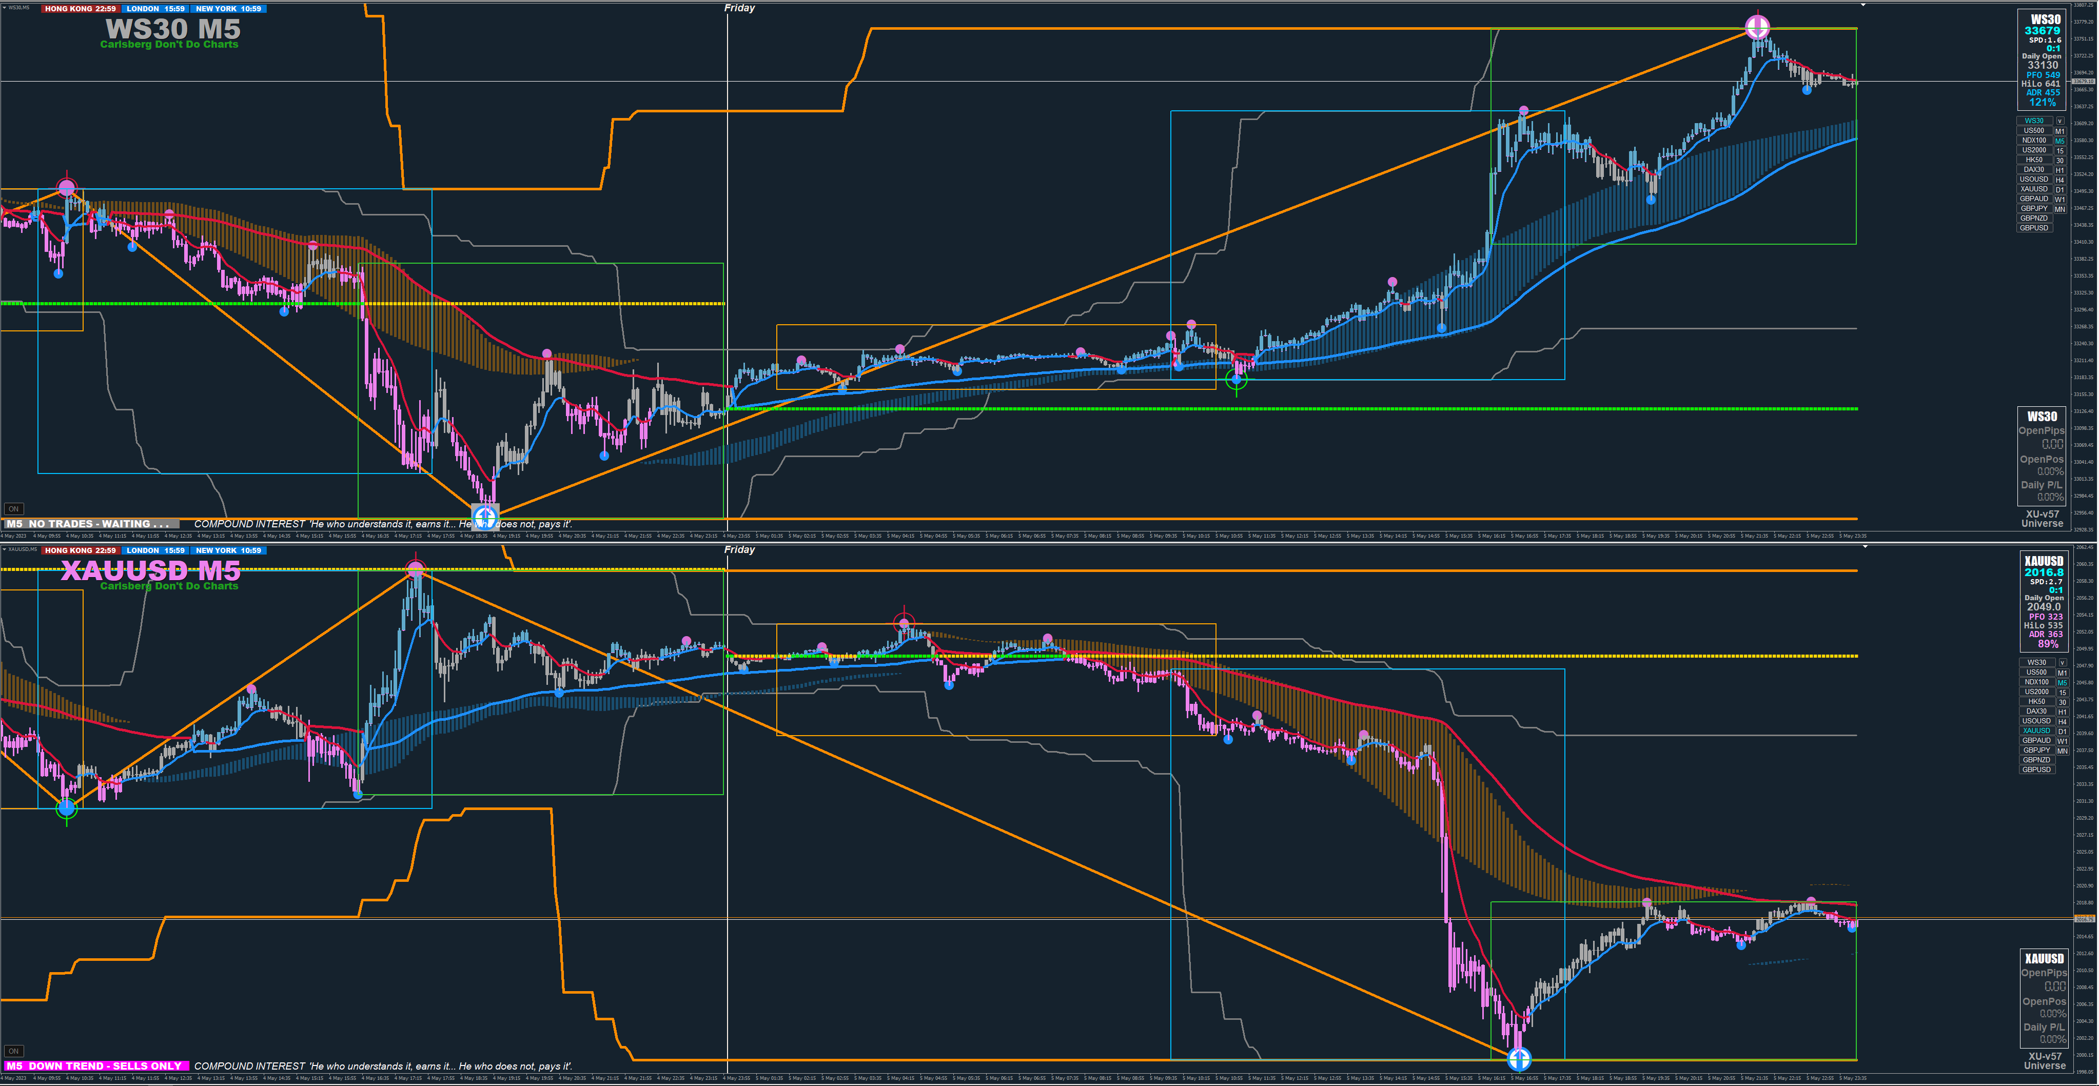Click the pink circle marker at WS30 top high
2099x1086 pixels.
pos(1758,28)
